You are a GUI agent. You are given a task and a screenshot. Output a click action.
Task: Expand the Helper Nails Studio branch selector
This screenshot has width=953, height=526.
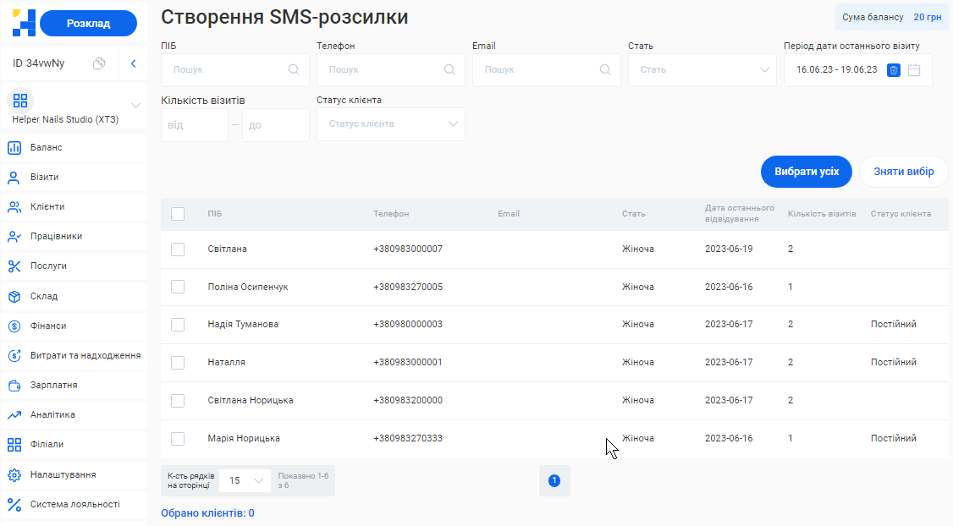[135, 106]
